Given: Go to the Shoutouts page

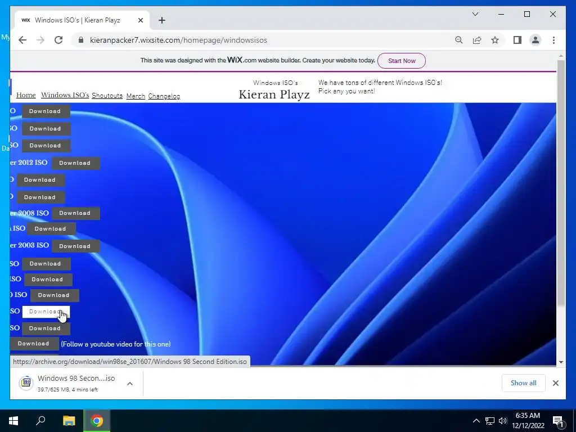Looking at the screenshot, I should click(107, 96).
